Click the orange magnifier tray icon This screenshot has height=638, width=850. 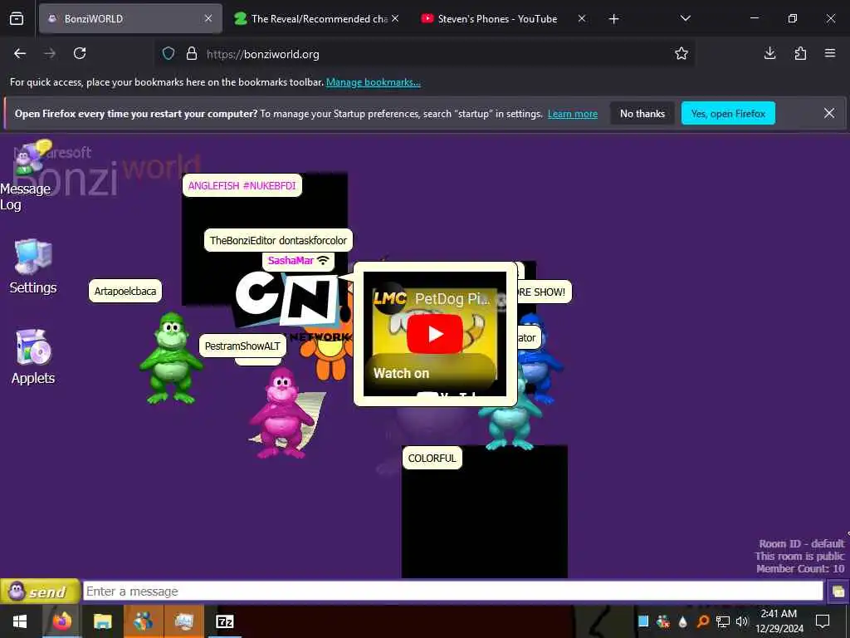coord(703,621)
